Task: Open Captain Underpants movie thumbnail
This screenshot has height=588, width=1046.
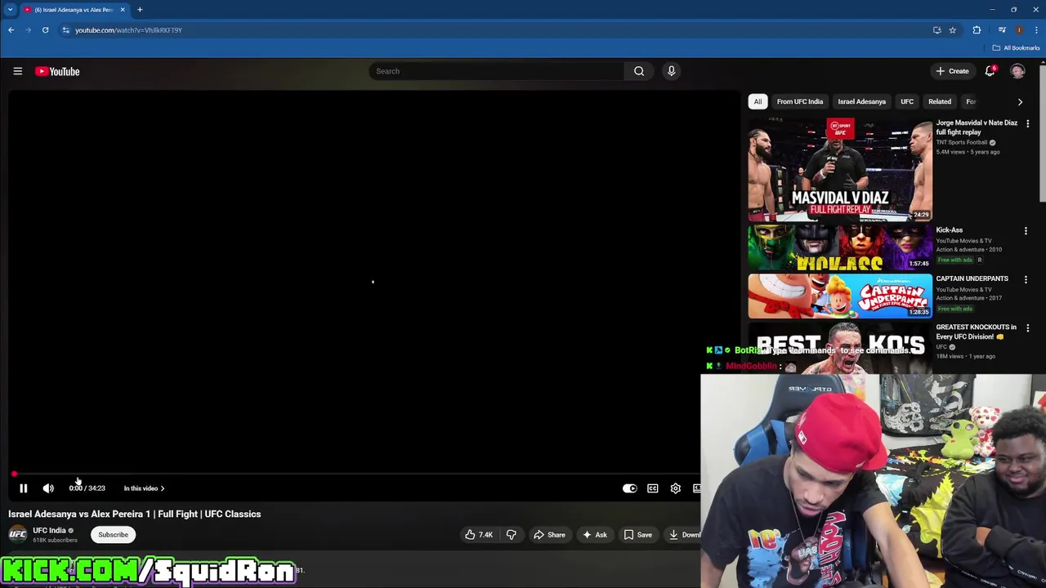Action: [x=840, y=296]
